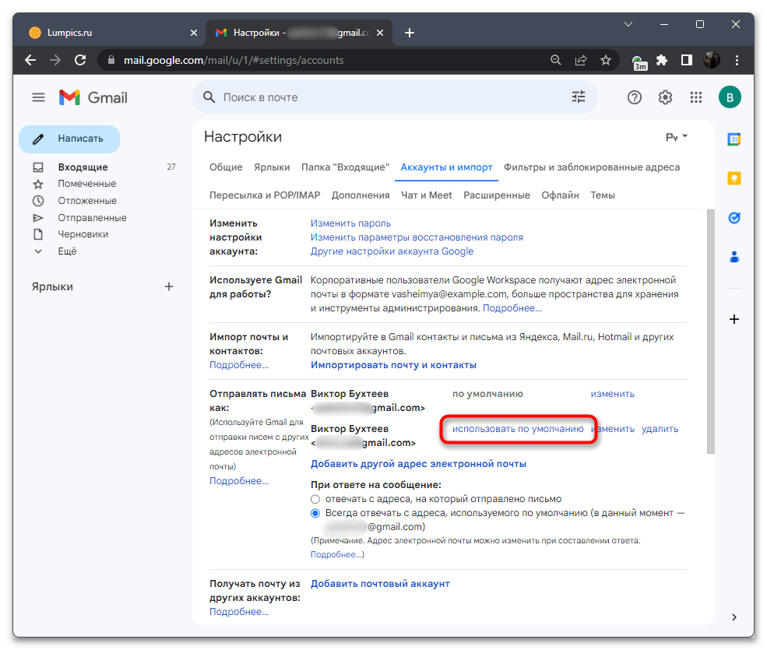Click the Написать compose button
Viewport: 767px width, 650px height.
69,139
